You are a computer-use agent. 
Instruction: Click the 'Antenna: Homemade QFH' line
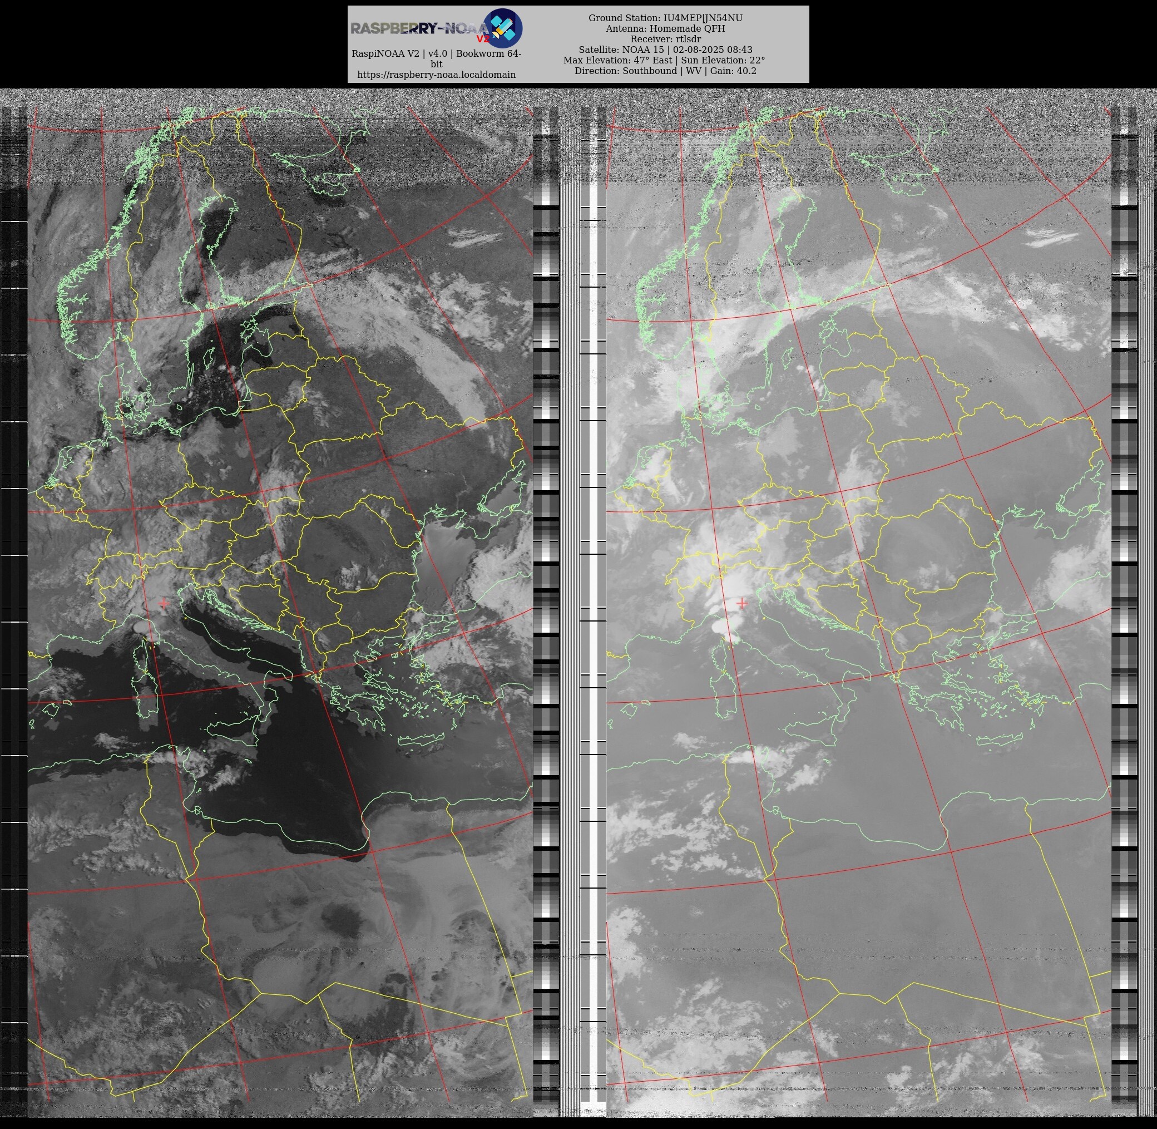tap(665, 28)
